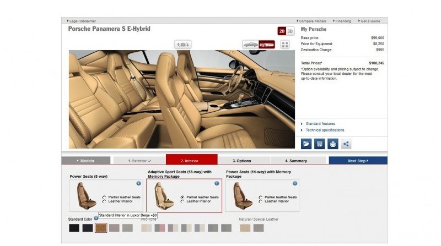Switch to 3D view mode
The width and height of the screenshot is (441, 246).
pos(291,31)
